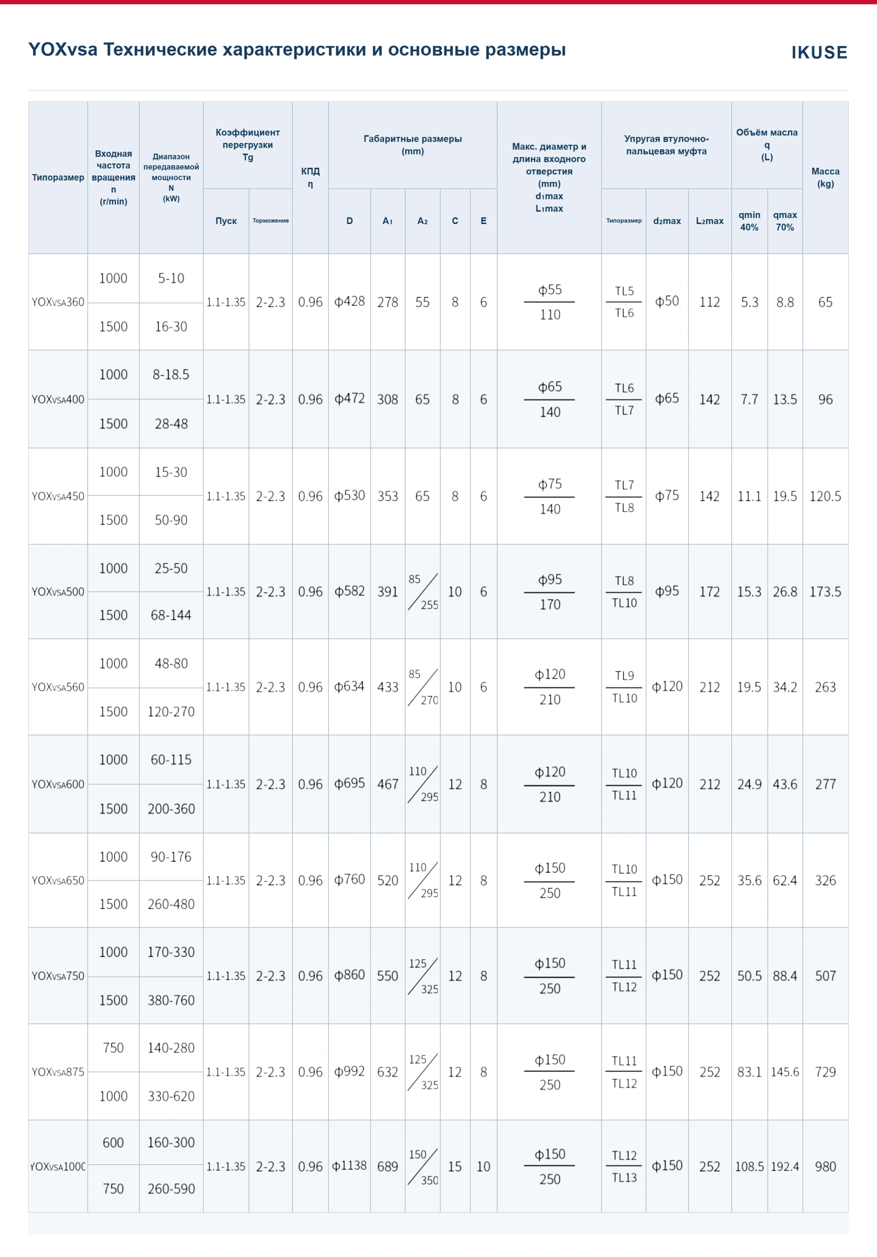Click the IKUSE brand logo
The width and height of the screenshot is (877, 1257).
819,52
